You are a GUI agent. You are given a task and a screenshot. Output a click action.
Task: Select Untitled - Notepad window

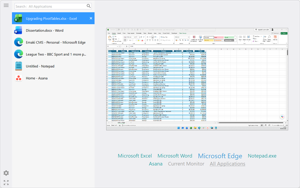pyautogui.click(x=53, y=66)
